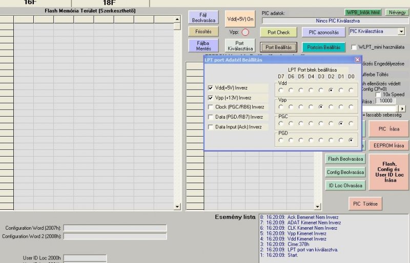Image resolution: width=410 pixels, height=263 pixels.
Task: Uncheck Vpp (+13V) Inverz
Action: pos(211,98)
